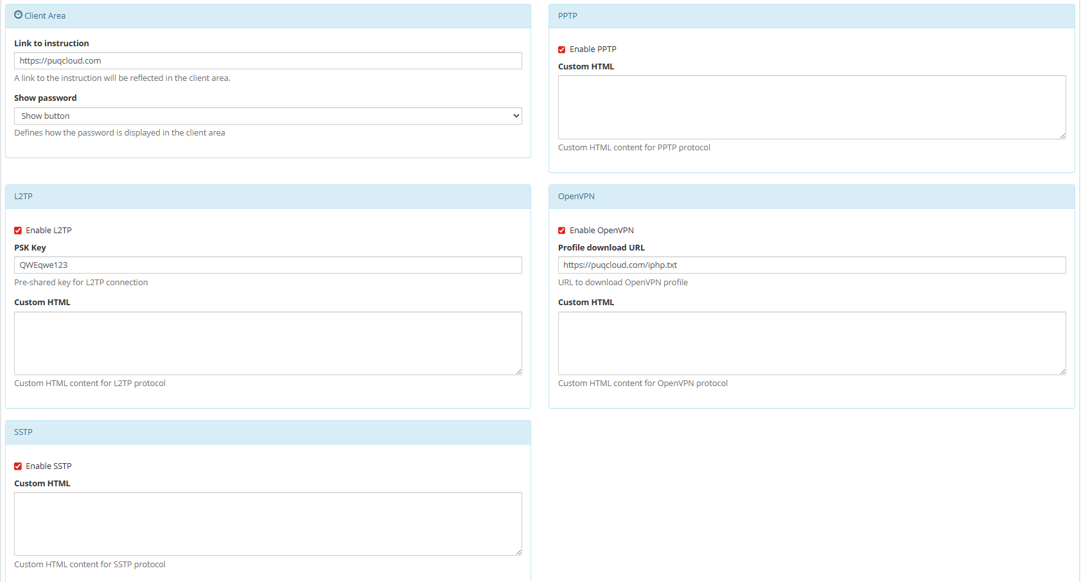Click inside the L2TP Custom HTML textarea
This screenshot has width=1081, height=582.
point(268,343)
